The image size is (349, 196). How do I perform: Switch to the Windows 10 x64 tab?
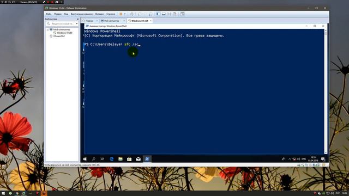pyautogui.click(x=140, y=21)
